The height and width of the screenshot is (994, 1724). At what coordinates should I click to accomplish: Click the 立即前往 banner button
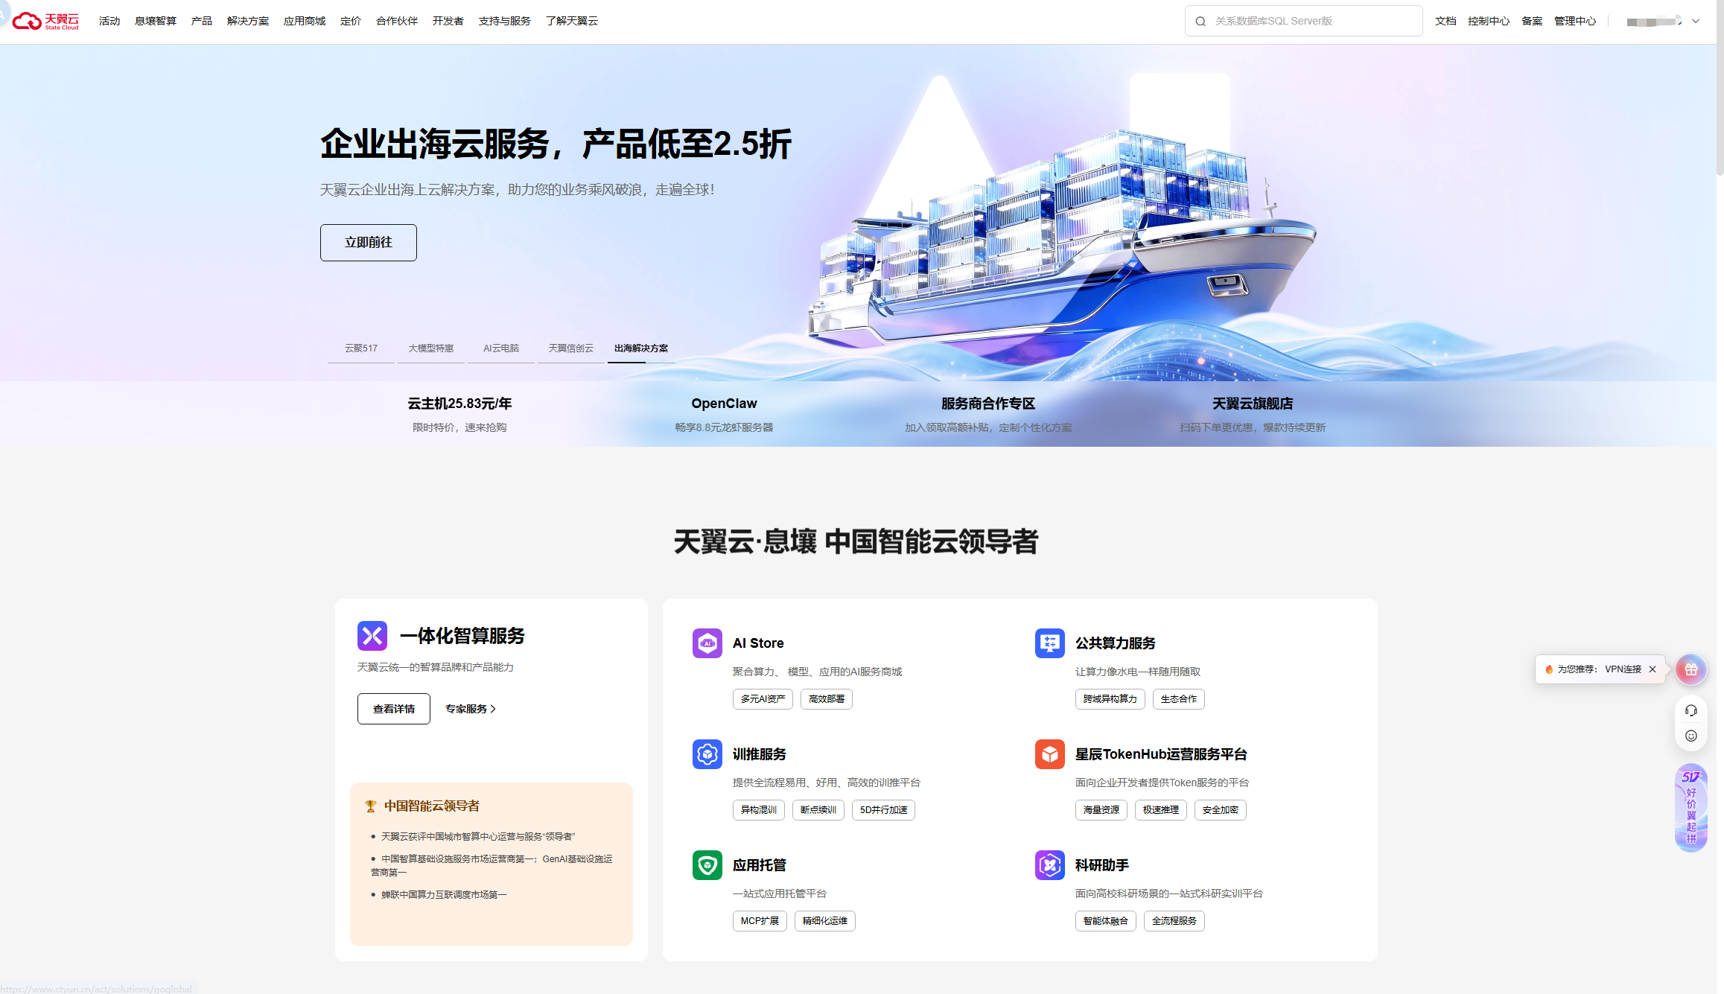coord(369,243)
